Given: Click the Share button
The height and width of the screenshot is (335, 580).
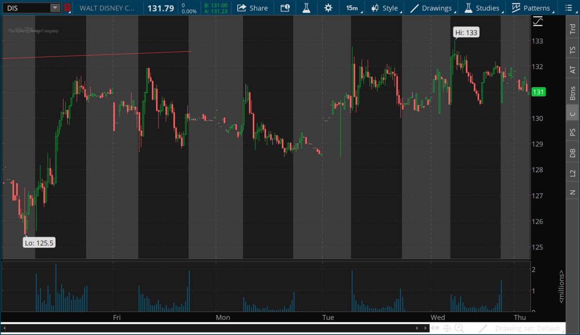Looking at the screenshot, I should click(253, 8).
